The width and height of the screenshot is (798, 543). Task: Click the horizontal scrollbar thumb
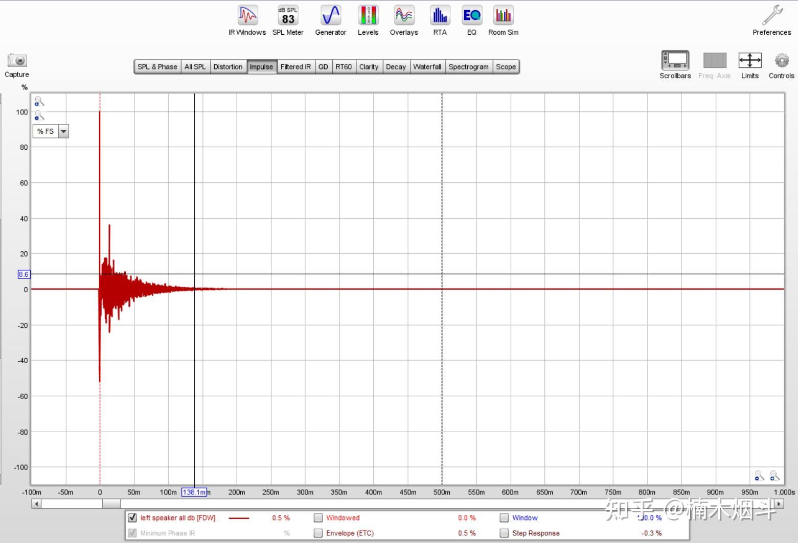111,504
